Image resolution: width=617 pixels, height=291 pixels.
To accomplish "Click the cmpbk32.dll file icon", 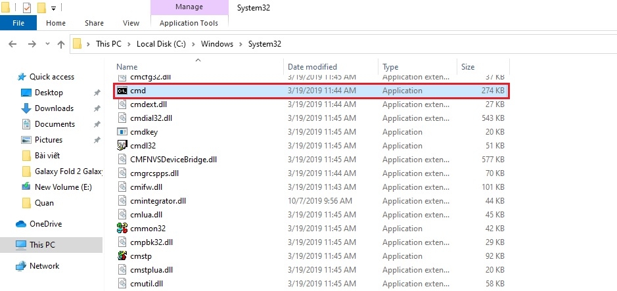I will pyautogui.click(x=122, y=242).
